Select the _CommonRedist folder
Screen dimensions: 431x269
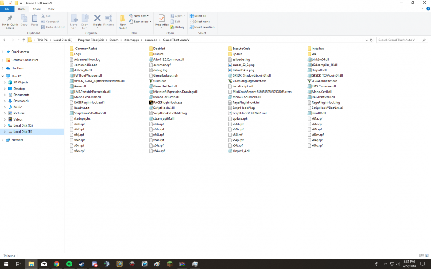click(x=83, y=49)
